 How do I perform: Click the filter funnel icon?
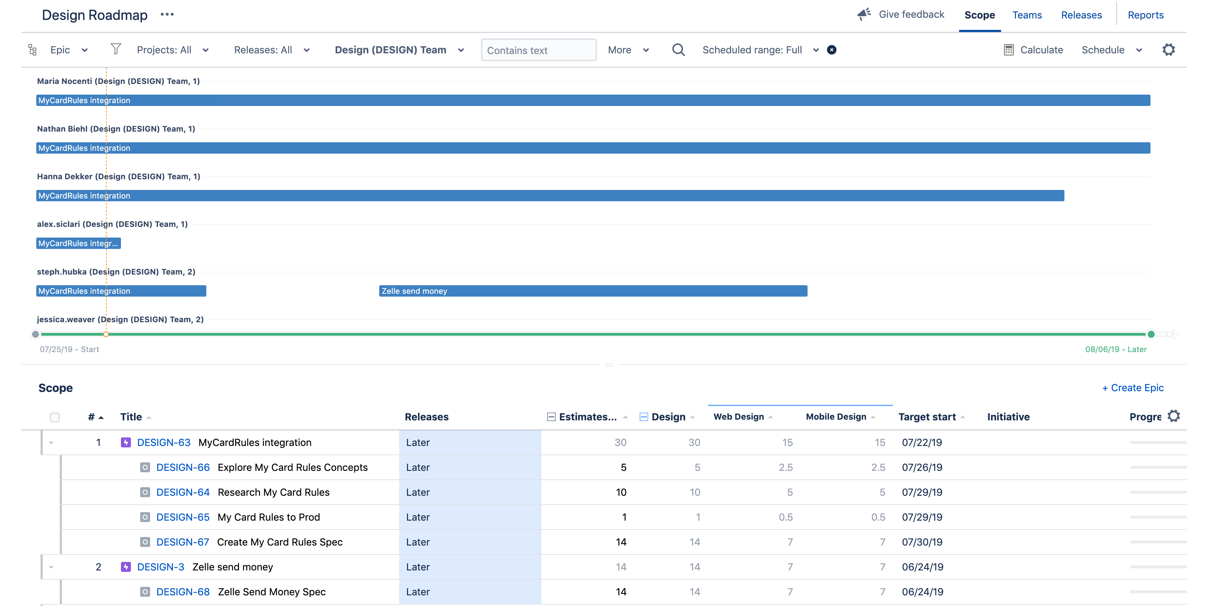click(116, 49)
